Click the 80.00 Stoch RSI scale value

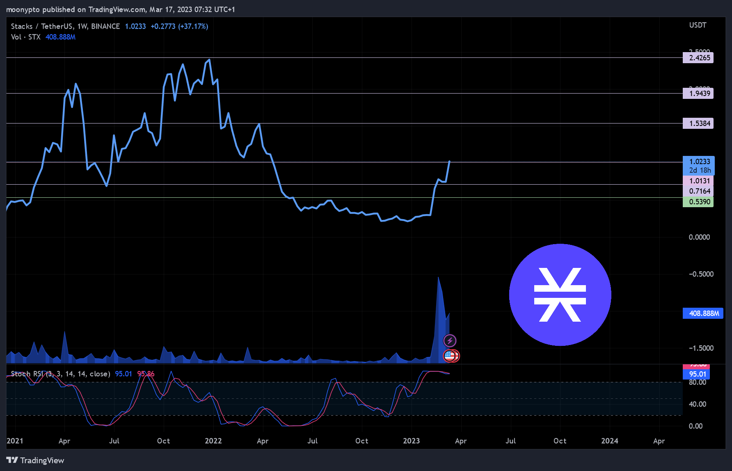(697, 382)
